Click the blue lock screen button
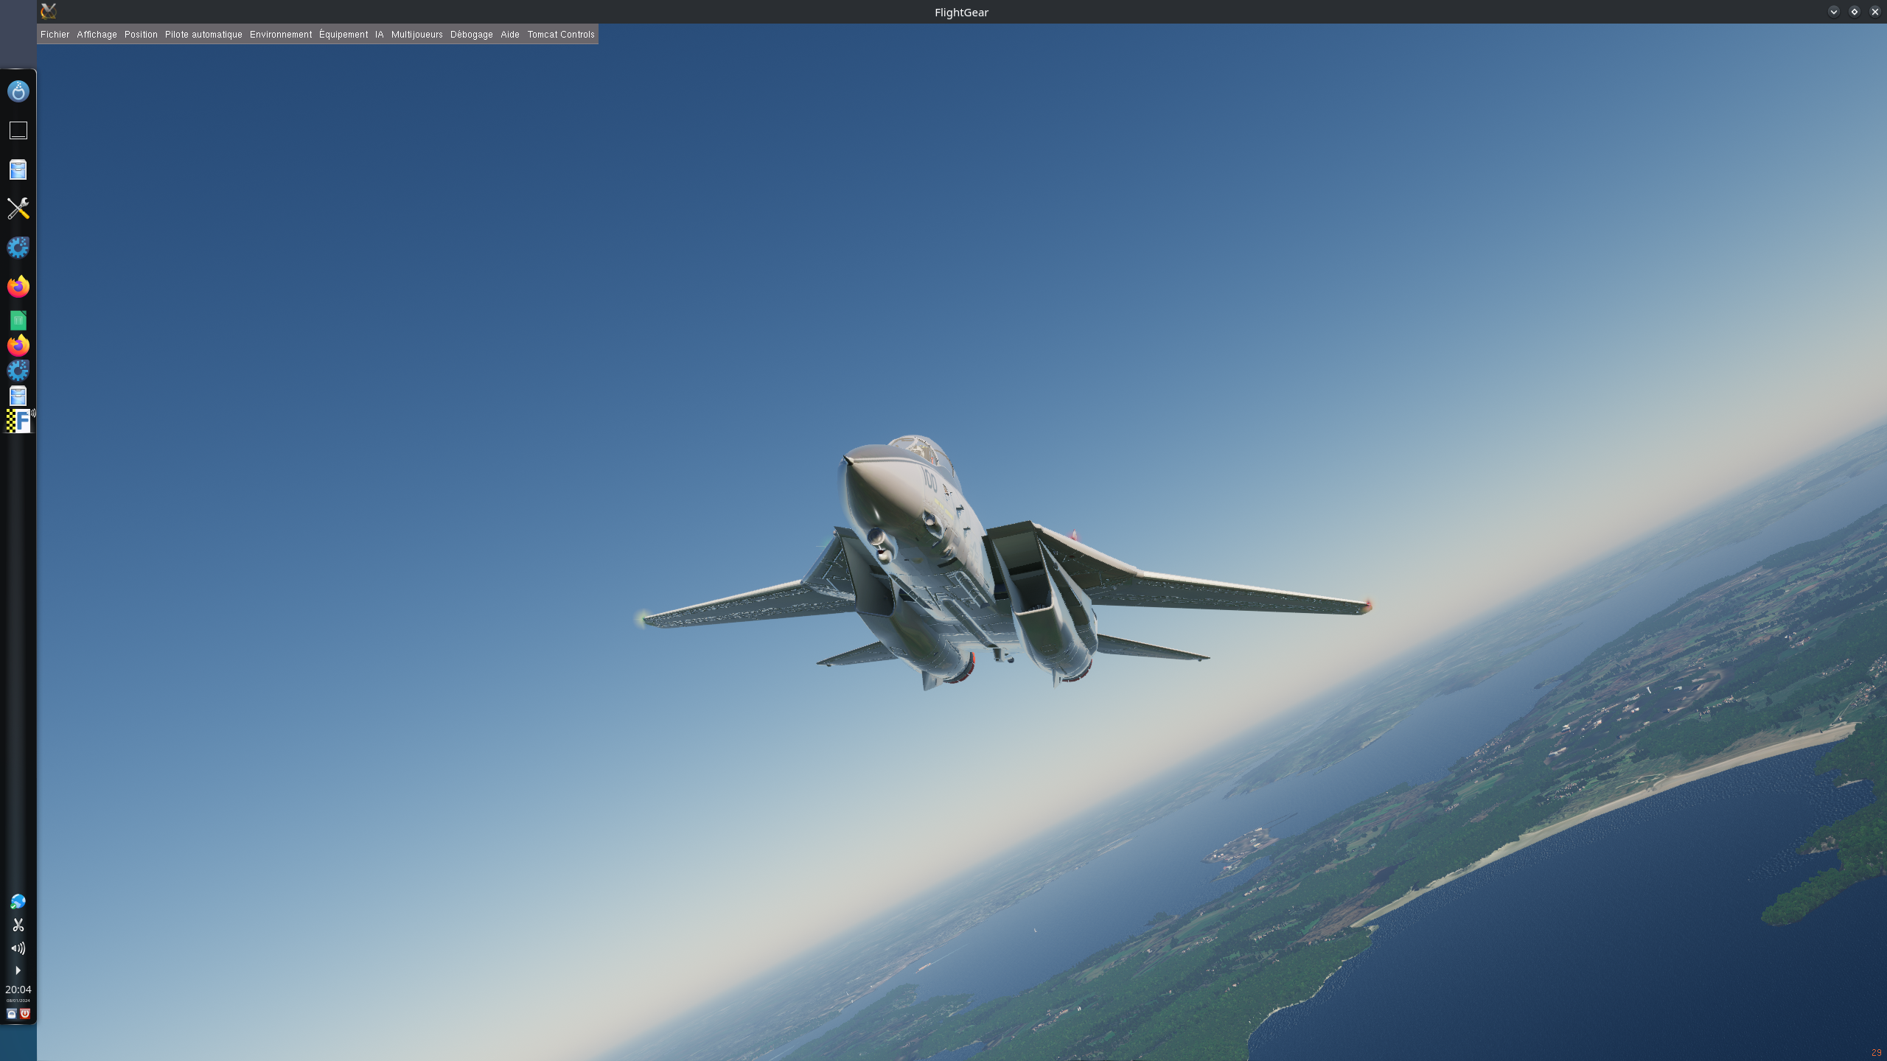The height and width of the screenshot is (1061, 1887). click(11, 1014)
